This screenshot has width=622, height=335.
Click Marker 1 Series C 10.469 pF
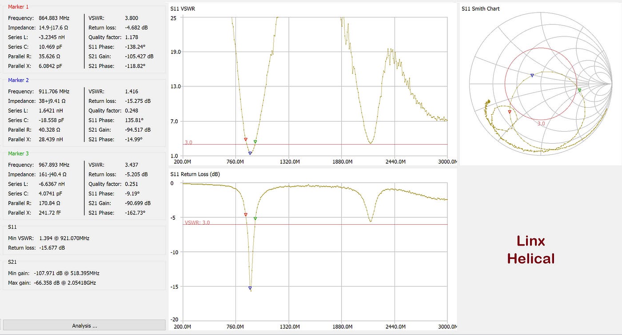pyautogui.click(x=50, y=47)
